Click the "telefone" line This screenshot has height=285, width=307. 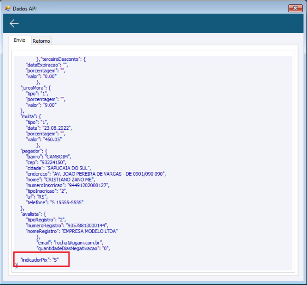55,202
